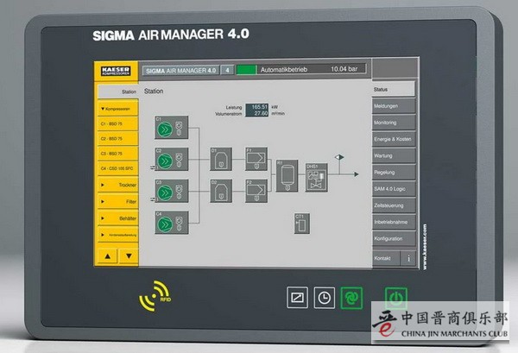Toggle the green power on/off button

tap(395, 297)
